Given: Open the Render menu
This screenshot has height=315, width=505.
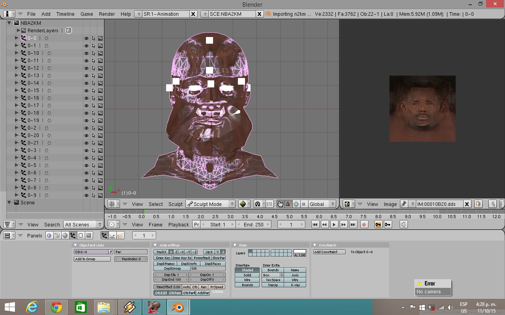Looking at the screenshot, I should (107, 14).
